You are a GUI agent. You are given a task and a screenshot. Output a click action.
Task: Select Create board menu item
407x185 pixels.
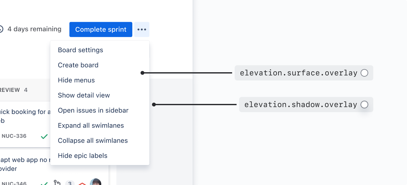click(78, 65)
